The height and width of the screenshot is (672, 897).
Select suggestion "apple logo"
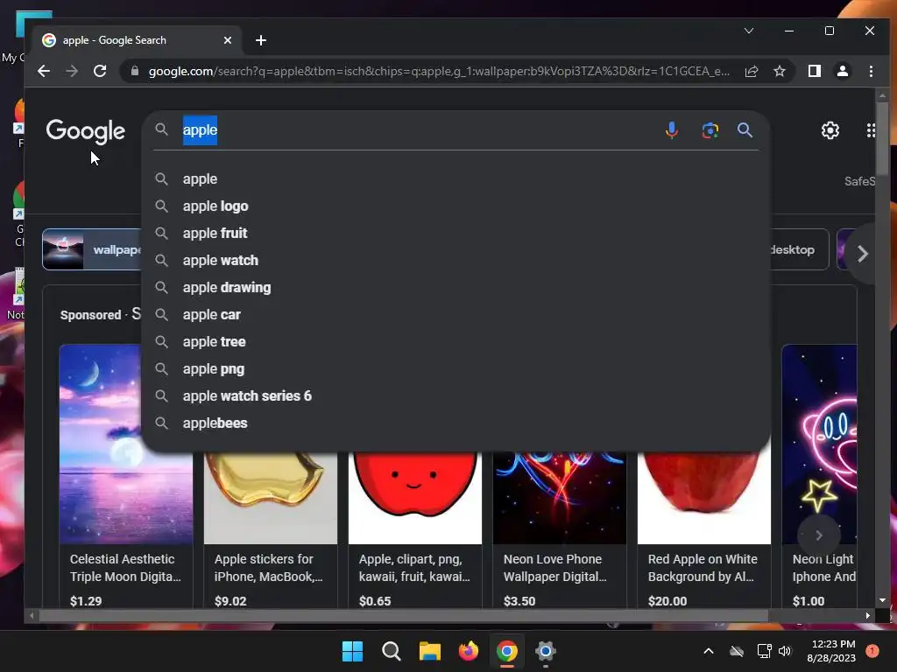[x=456, y=206]
